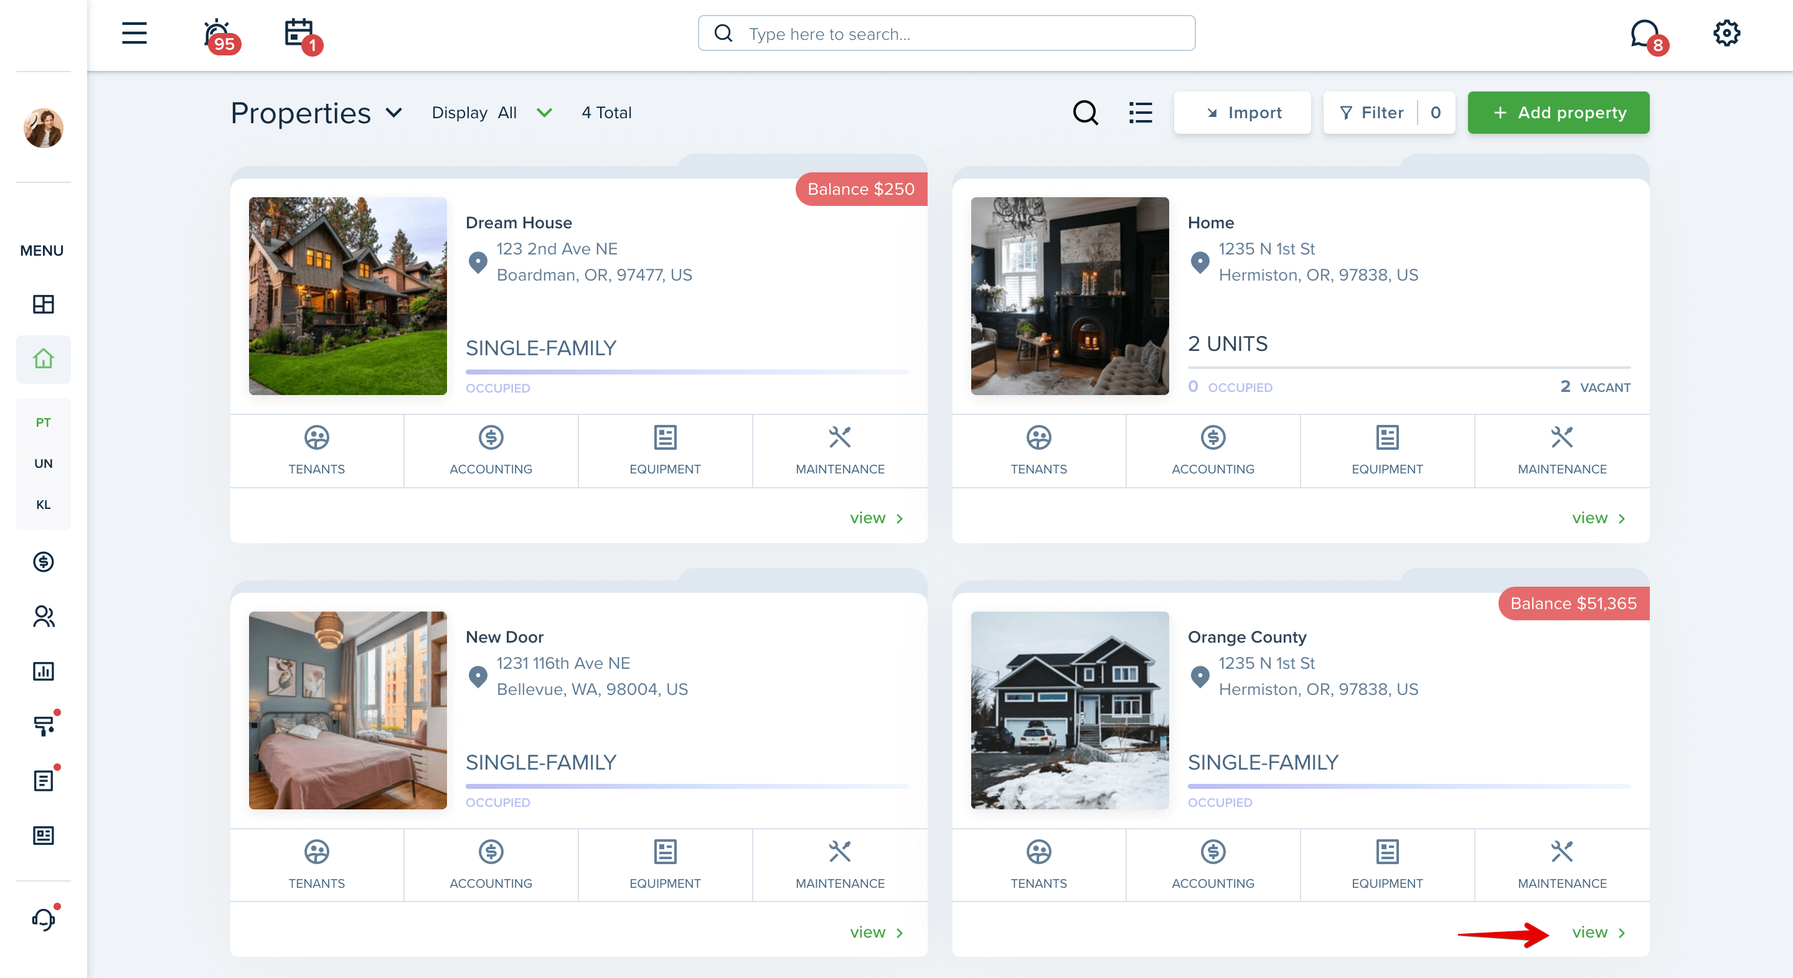
Task: Select UN item in sidebar submenu
Action: click(x=43, y=463)
